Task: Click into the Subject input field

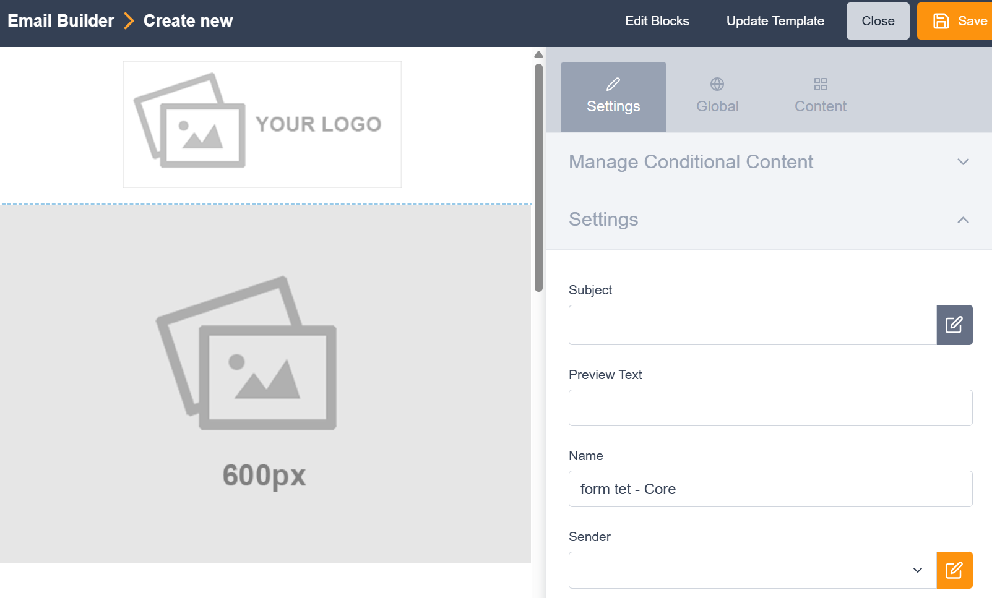Action: click(753, 325)
